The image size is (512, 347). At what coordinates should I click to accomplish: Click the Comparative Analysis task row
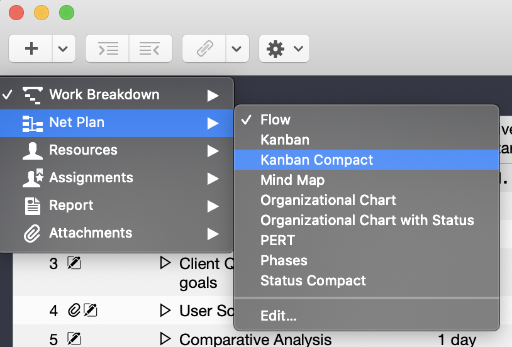255,339
